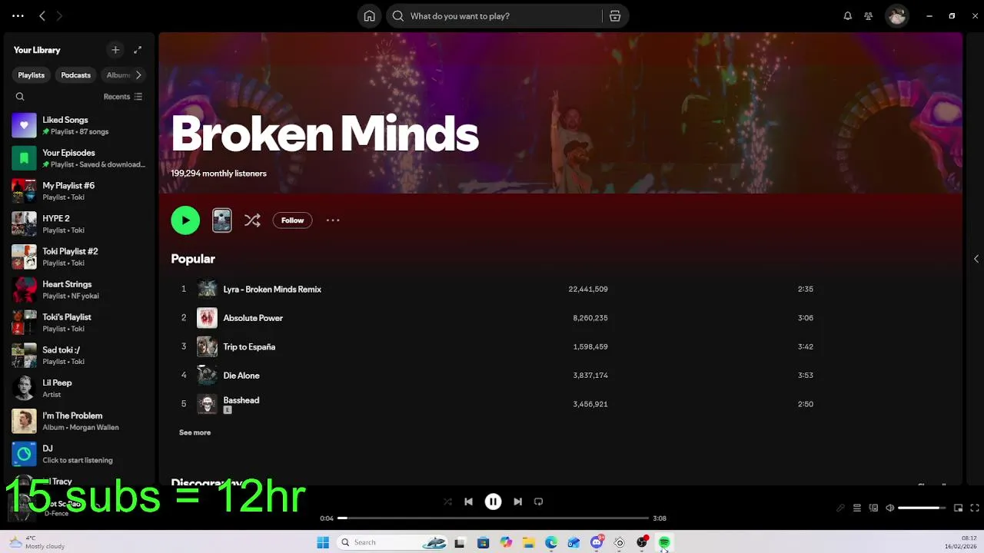Open File Explorer from the taskbar
This screenshot has width=984, height=553.
tap(528, 542)
